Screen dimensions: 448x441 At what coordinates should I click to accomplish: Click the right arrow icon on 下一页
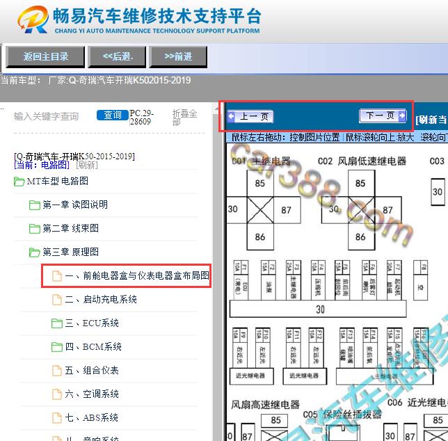[x=402, y=115]
